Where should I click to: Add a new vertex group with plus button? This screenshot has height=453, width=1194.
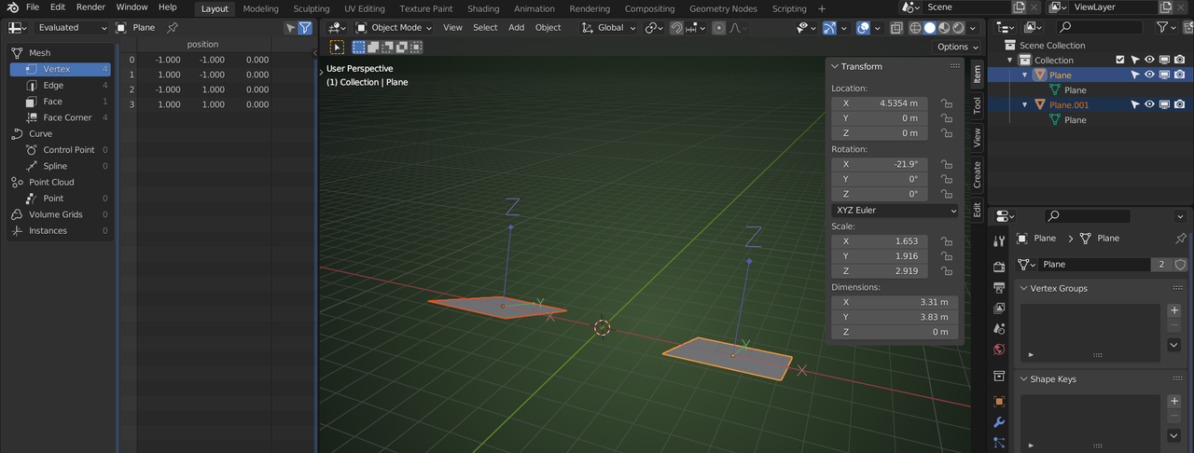(1173, 310)
